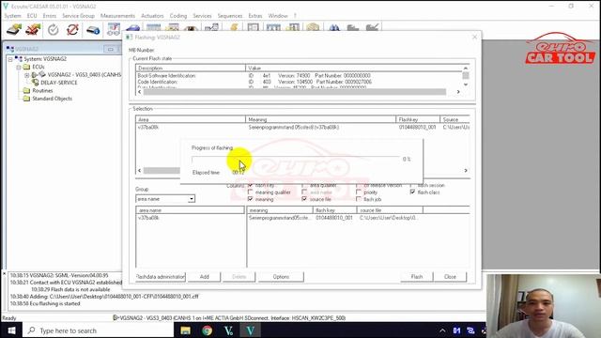Screen dimensions: 601x338
Task: Toggle the 'meaning qualifier' column checkbox
Action: pyautogui.click(x=251, y=192)
